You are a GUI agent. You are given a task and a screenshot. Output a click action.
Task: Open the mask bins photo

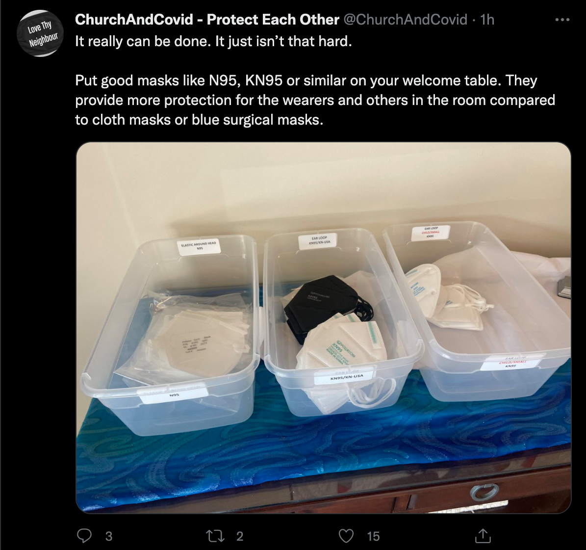click(x=323, y=328)
